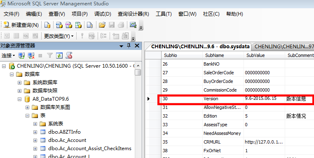Show the Criteria pane grid icon
Viewport: 314px width, 158px height.
[x=16, y=36]
